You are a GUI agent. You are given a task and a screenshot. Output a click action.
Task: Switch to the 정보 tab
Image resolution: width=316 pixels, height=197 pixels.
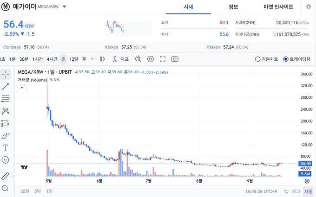[233, 7]
